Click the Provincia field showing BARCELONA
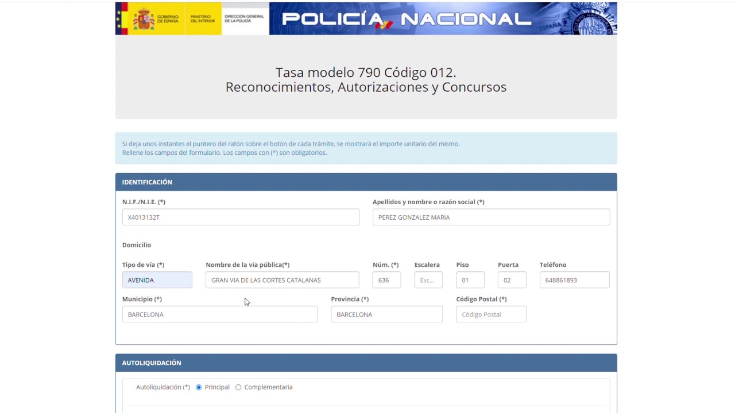Viewport: 735px width, 413px height. click(x=387, y=314)
